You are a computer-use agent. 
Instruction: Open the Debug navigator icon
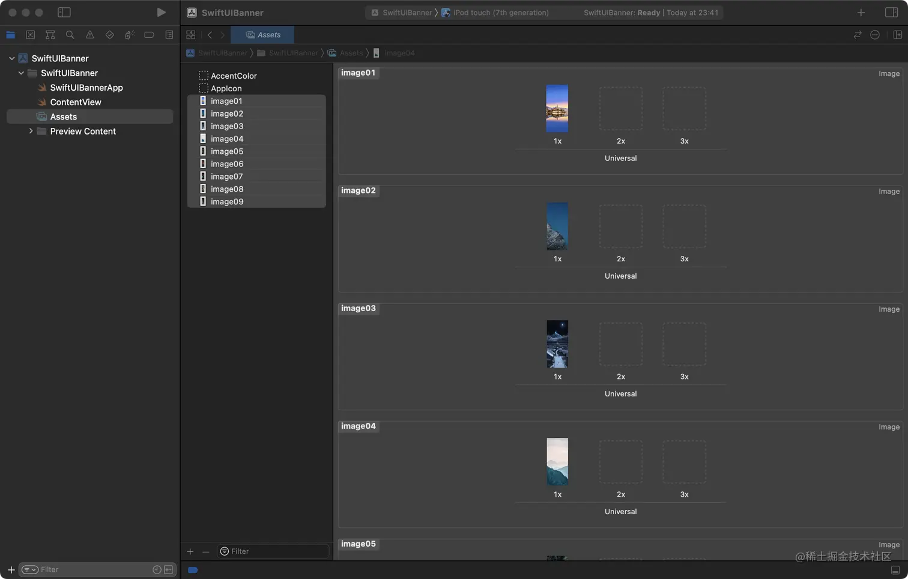(129, 35)
